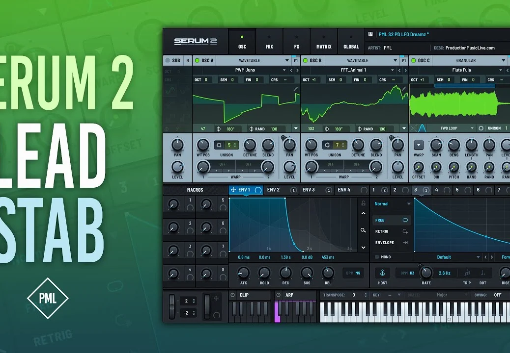This screenshot has width=510, height=353.
Task: Click the LFO host anchor icon
Action: tap(382, 273)
